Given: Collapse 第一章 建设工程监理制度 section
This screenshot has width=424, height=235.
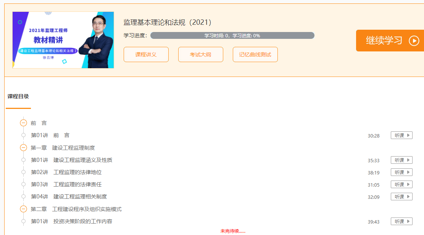Looking at the screenshot, I should coord(23,148).
